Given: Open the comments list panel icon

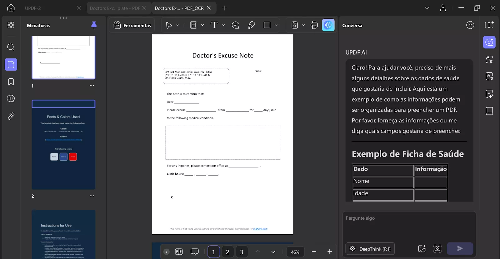Looking at the screenshot, I should 11,99.
